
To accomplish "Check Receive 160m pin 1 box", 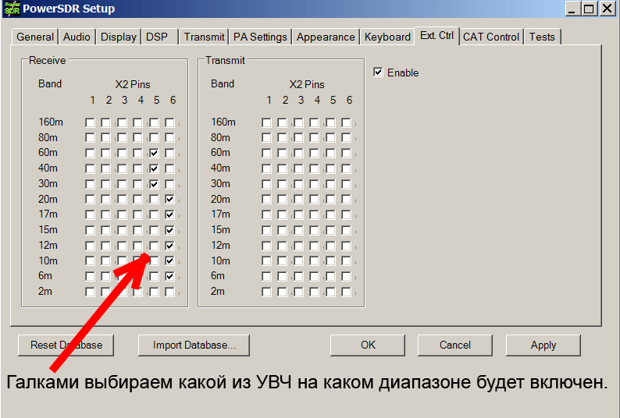I will tap(91, 122).
